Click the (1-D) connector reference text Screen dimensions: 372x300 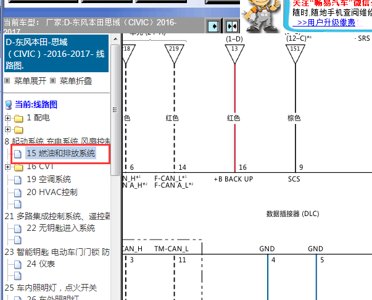click(x=234, y=39)
